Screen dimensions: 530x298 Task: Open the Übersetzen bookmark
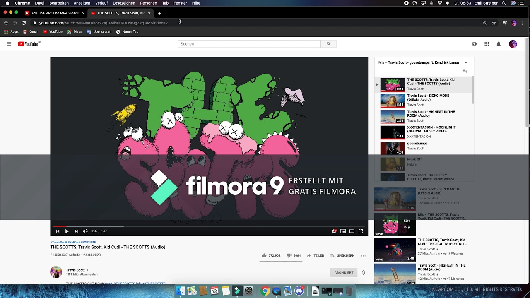tap(99, 32)
